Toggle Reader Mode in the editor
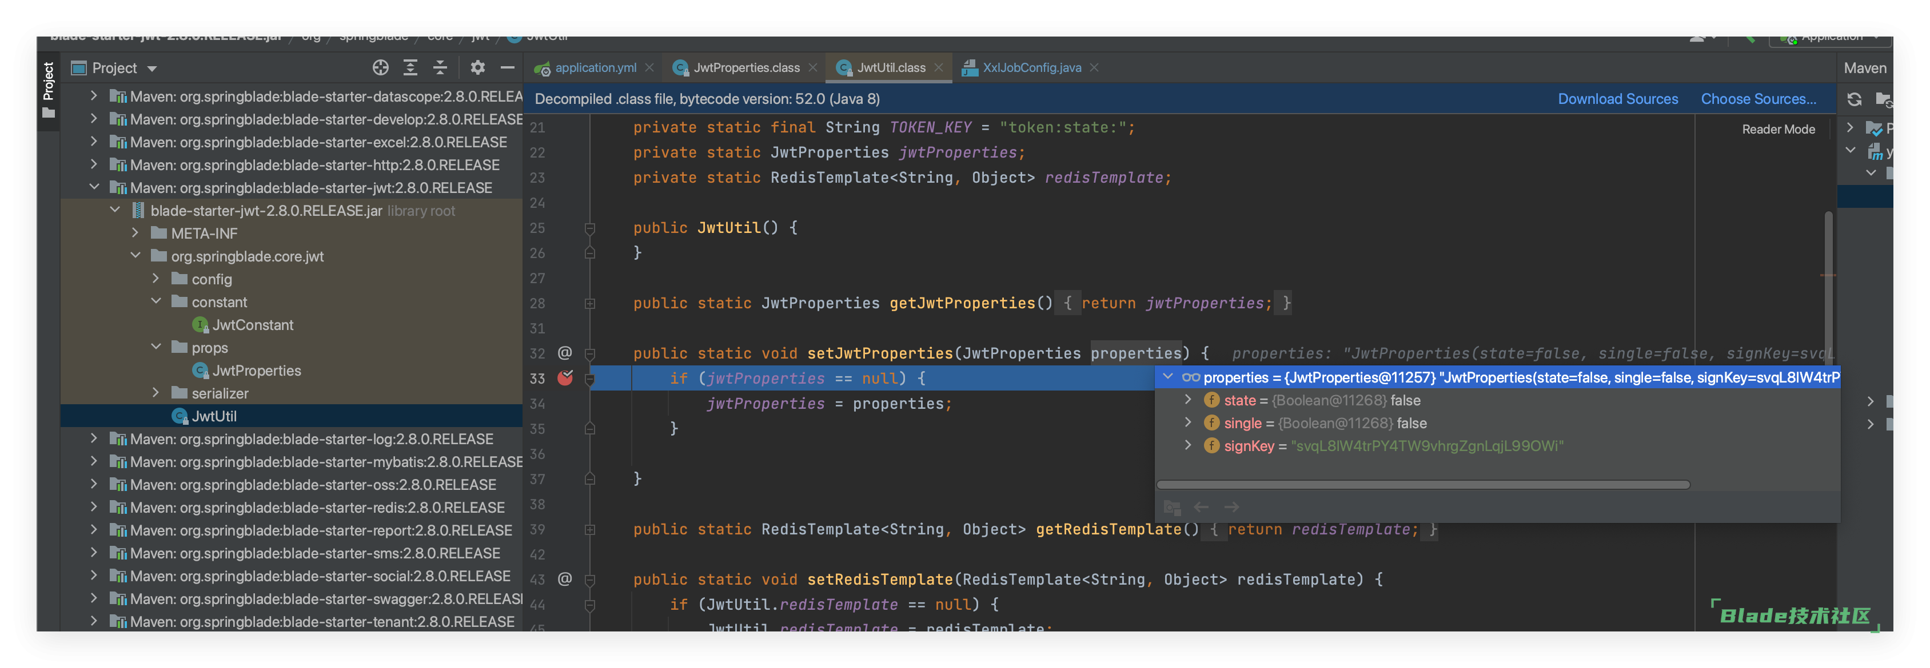Screen dimensions: 1930x668 pos(1778,130)
